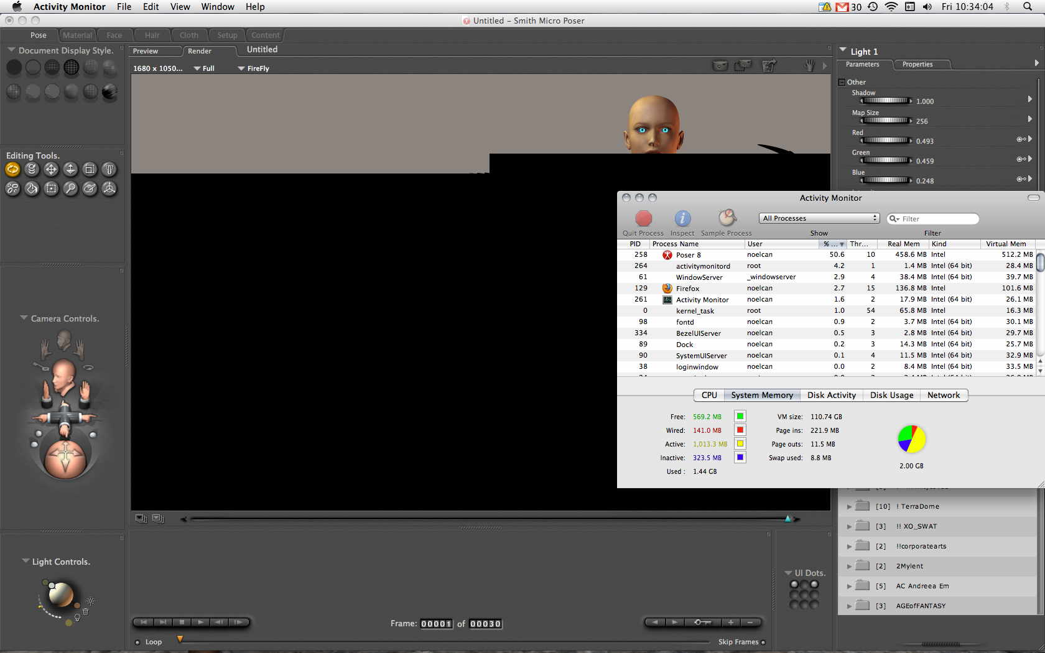Pick the Translate/Pull editing tool
1045x653 pixels.
tap(51, 169)
